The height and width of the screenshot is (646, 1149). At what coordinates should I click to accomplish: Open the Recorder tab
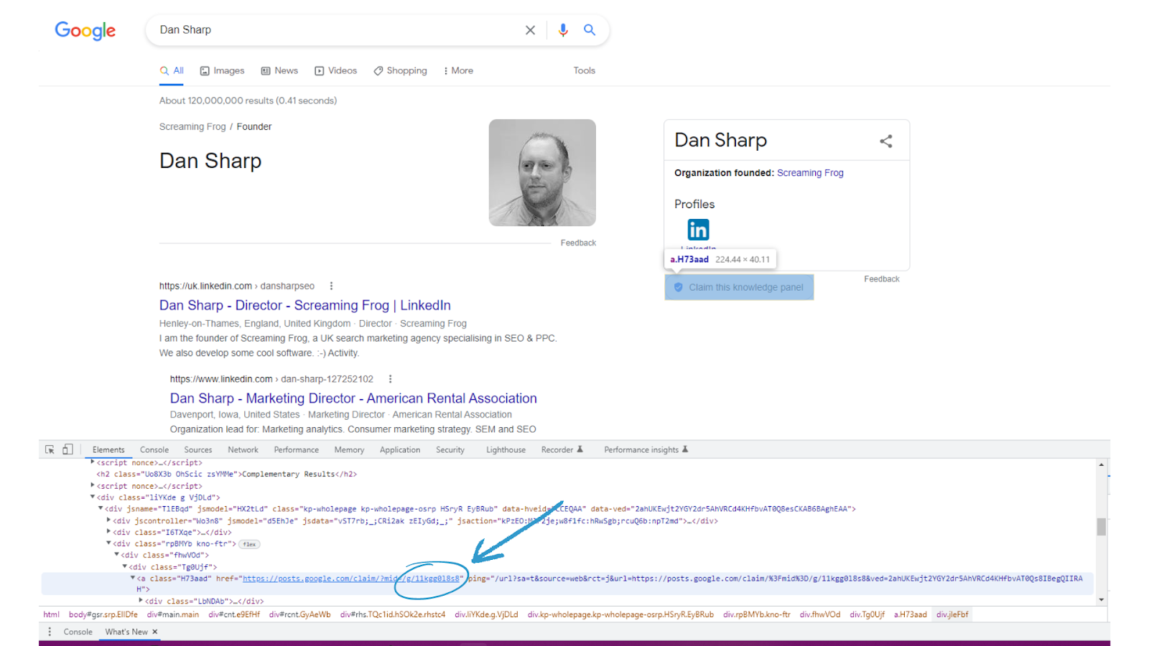[562, 450]
